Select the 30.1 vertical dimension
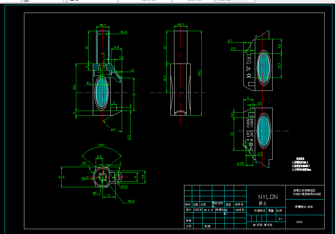 [x=74, y=87]
